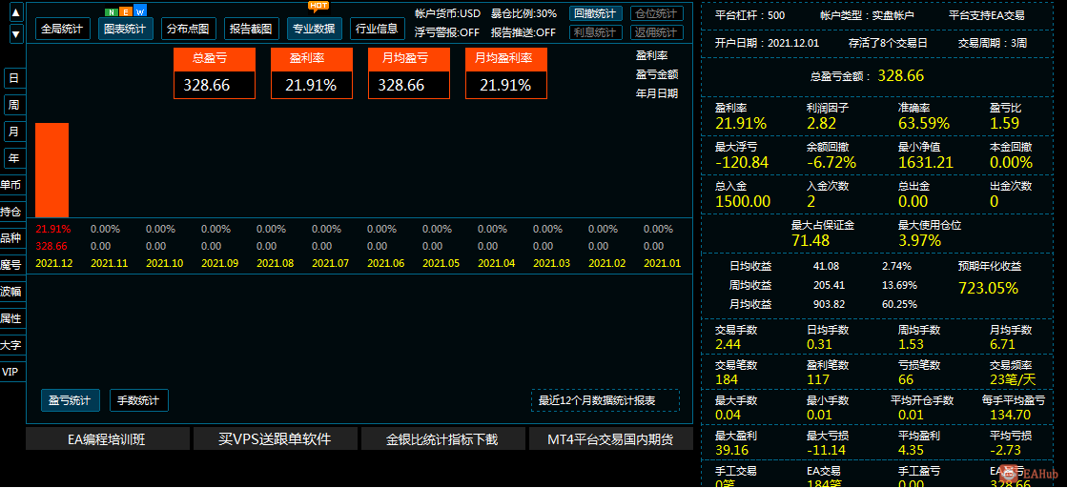Click the 盈利率 21.91% card

(x=312, y=73)
